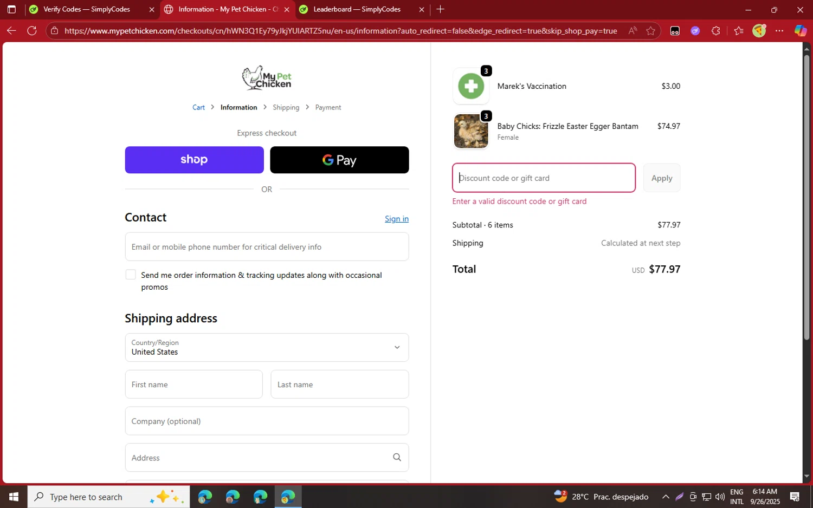Focus the discount code or gift card field

544,178
